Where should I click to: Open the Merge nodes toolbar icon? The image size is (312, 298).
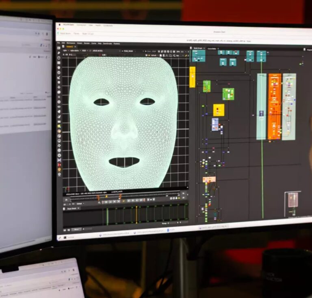(59, 82)
